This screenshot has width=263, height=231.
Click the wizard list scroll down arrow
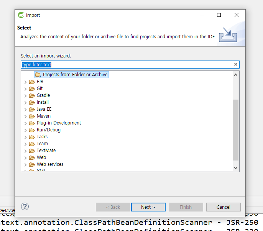pyautogui.click(x=235, y=168)
